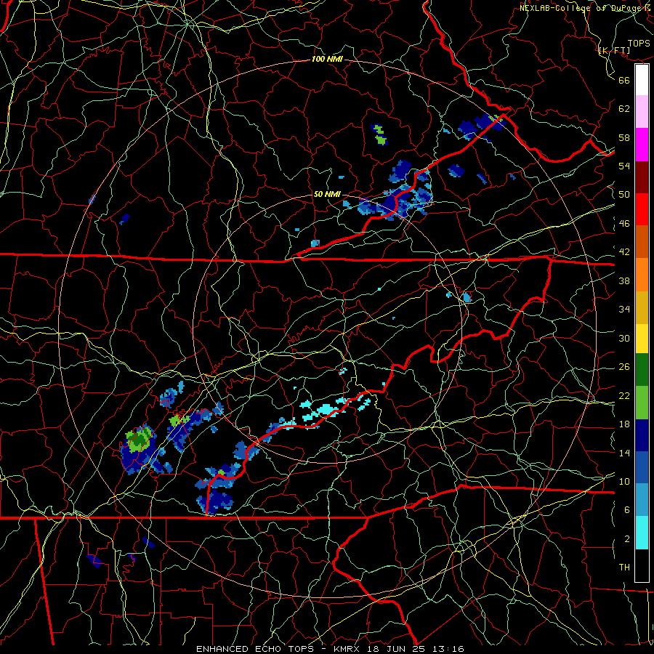
Task: Click the '14' legend value
Action: click(624, 453)
